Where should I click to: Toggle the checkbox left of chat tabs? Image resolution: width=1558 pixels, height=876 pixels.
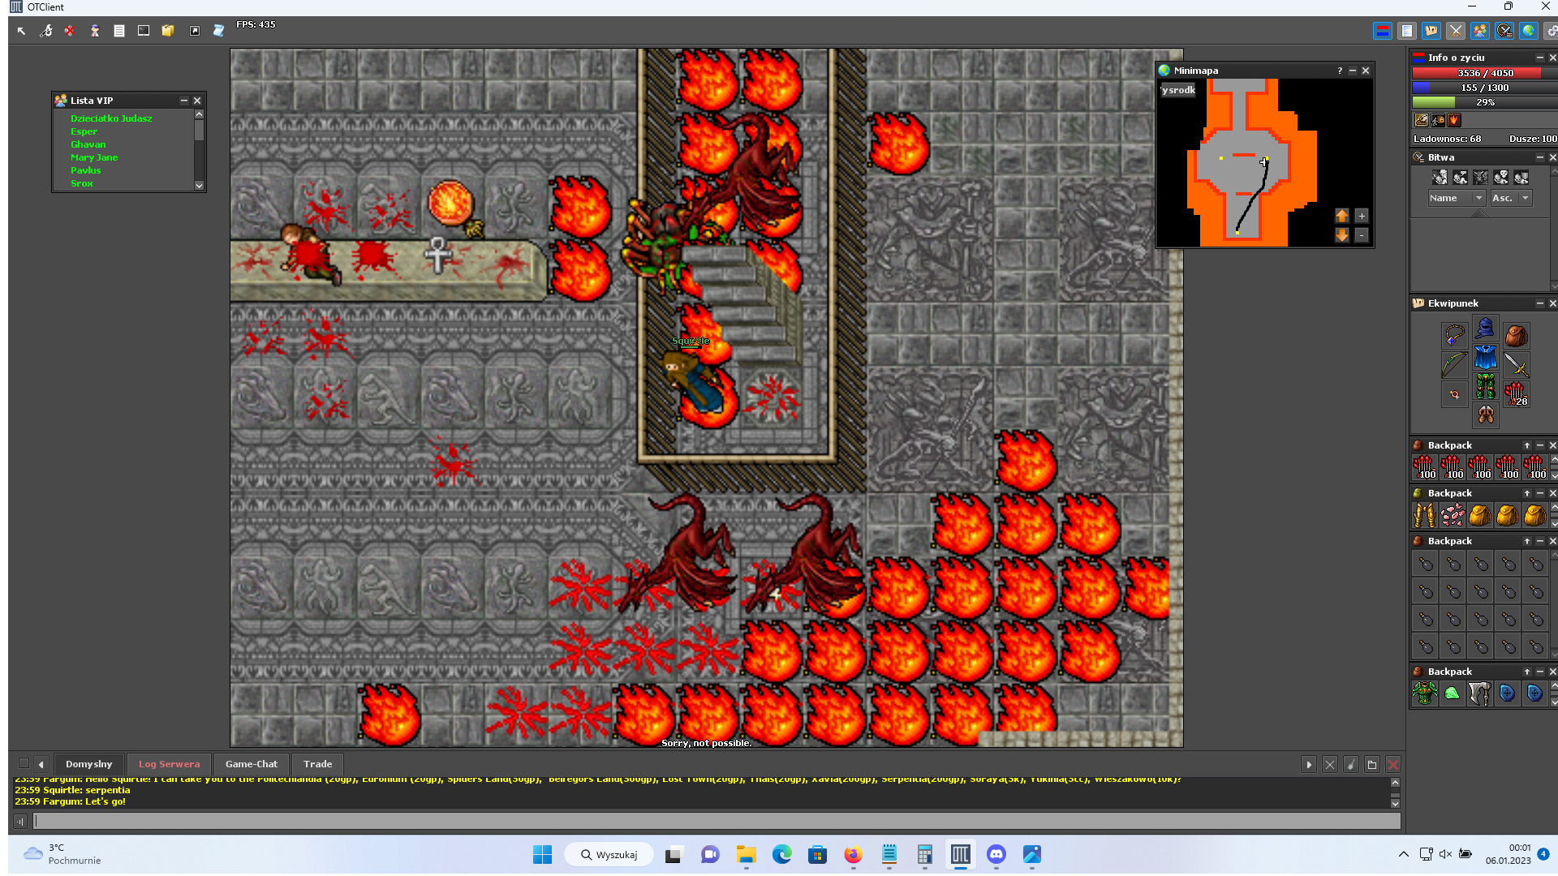(24, 763)
